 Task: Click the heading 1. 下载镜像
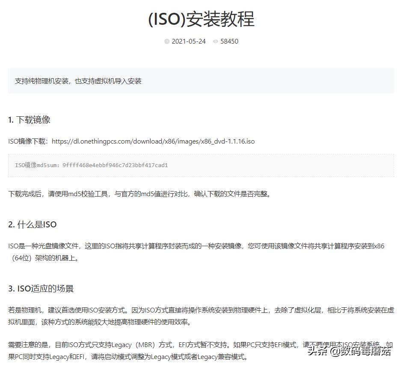[x=30, y=120]
